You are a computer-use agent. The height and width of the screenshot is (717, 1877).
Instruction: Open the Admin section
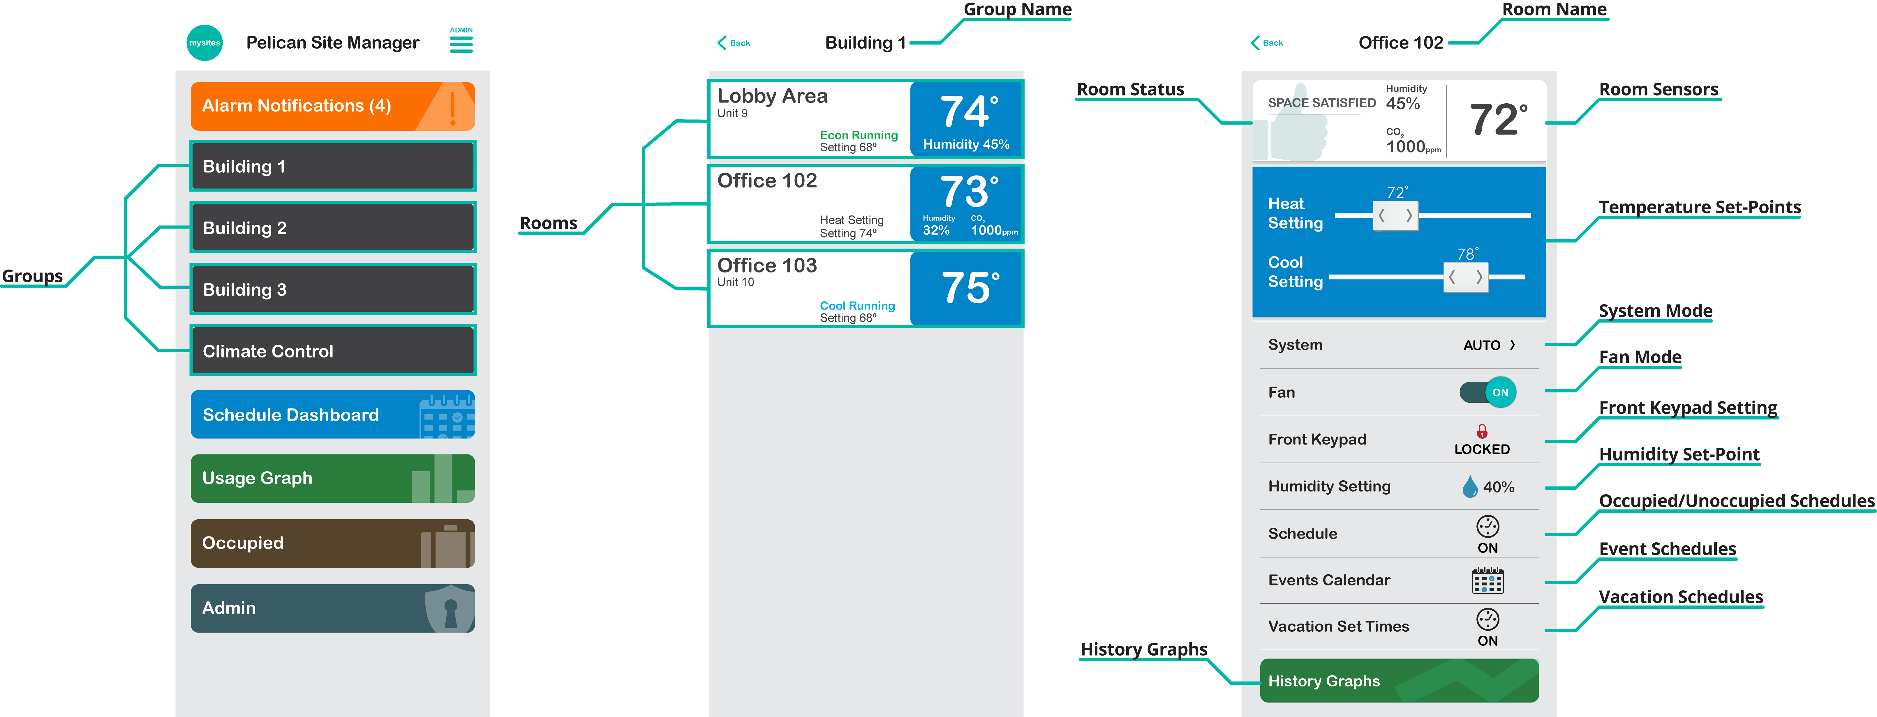[333, 608]
